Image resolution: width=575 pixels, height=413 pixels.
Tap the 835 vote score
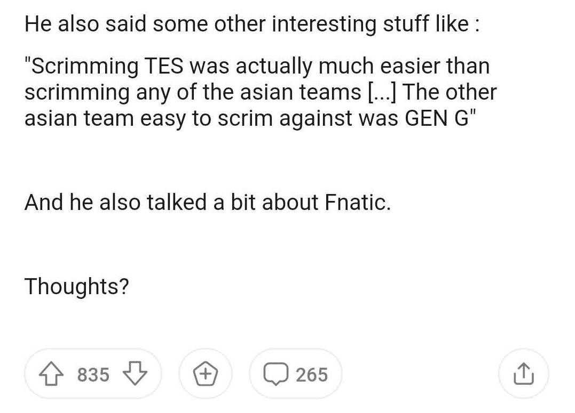pyautogui.click(x=93, y=375)
